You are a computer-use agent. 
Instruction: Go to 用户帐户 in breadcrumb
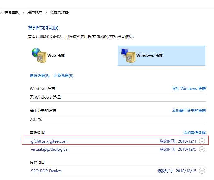[x=35, y=12]
